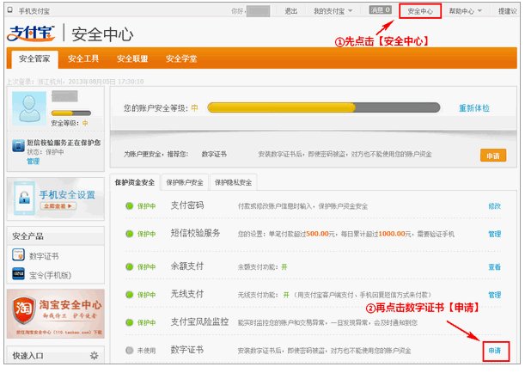Click the 无线支付 row title

click(x=187, y=294)
